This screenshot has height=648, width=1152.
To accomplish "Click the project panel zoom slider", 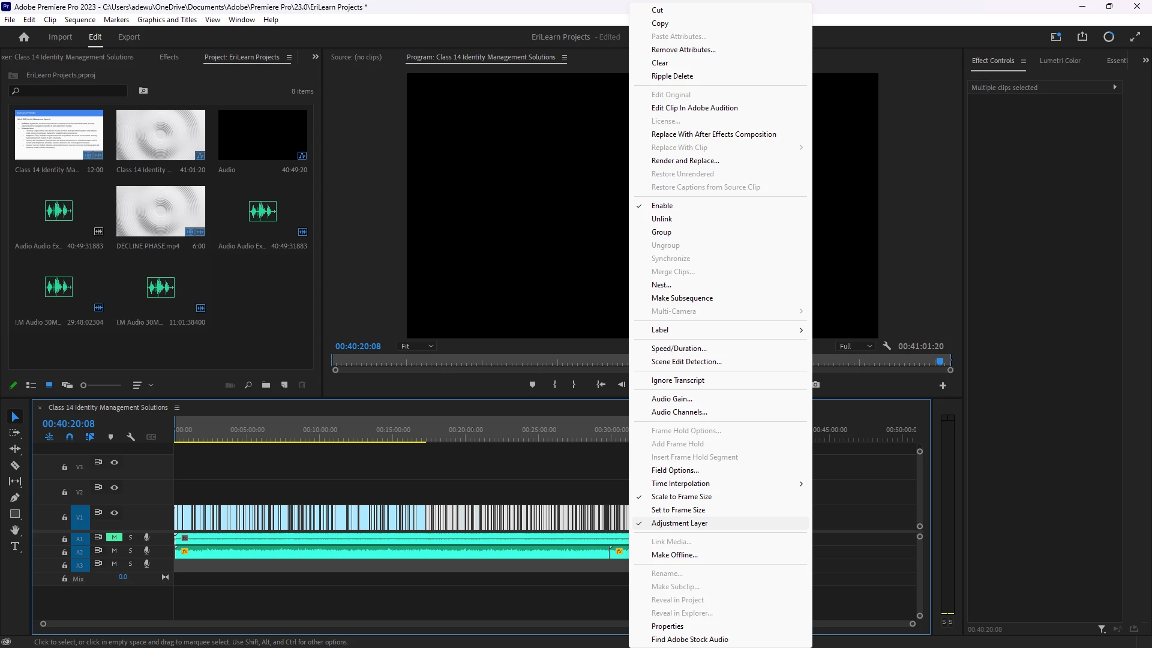I will coord(101,385).
